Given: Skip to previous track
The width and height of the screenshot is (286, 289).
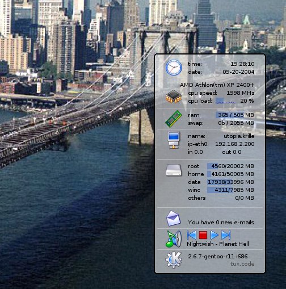Looking at the screenshot, I should (x=191, y=235).
